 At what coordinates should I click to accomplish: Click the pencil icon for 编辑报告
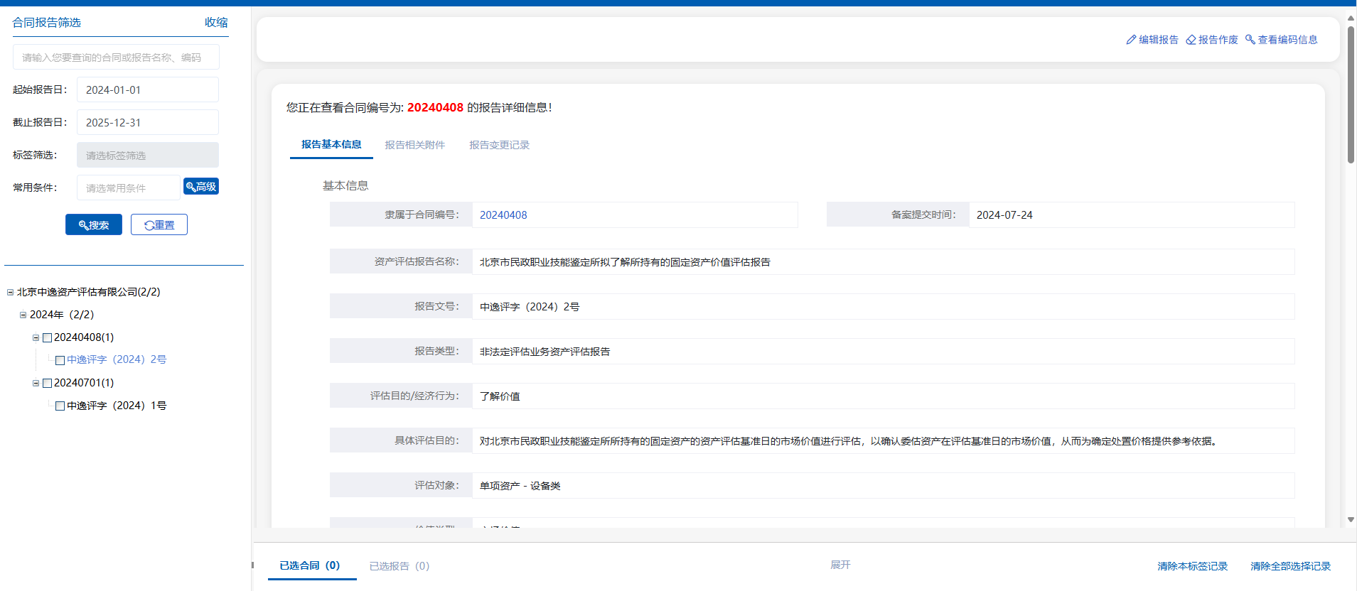click(1131, 40)
